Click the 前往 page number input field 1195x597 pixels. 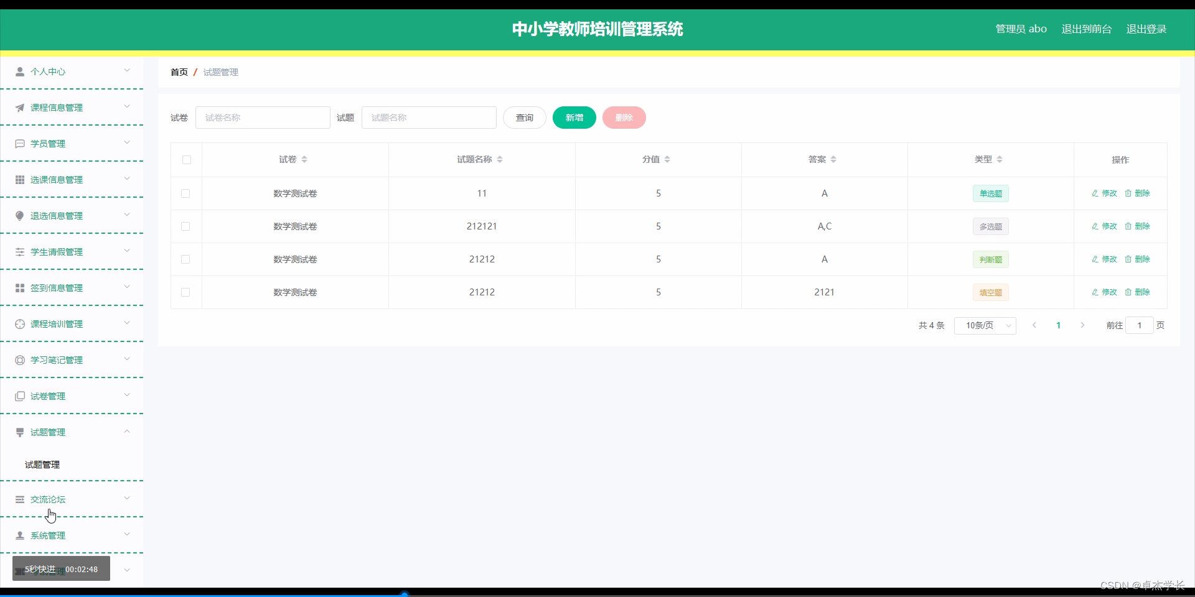point(1140,325)
